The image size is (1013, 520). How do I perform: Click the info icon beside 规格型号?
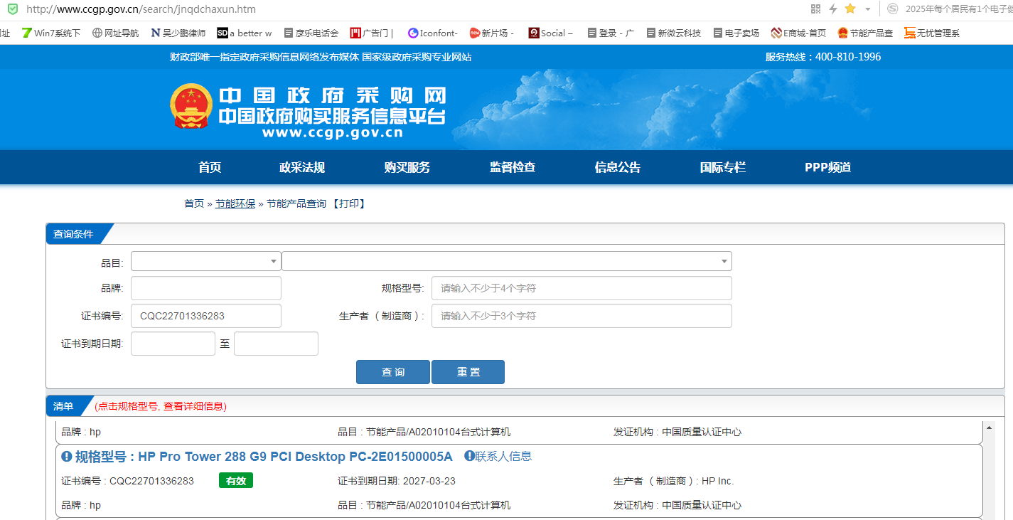tap(67, 456)
